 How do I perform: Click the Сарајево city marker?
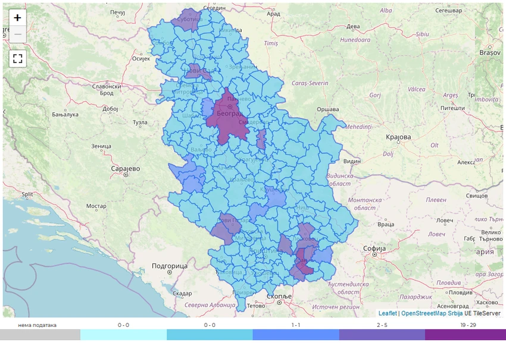tap(126, 175)
